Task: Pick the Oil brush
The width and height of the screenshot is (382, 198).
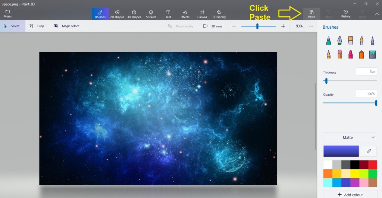Action: click(x=350, y=40)
